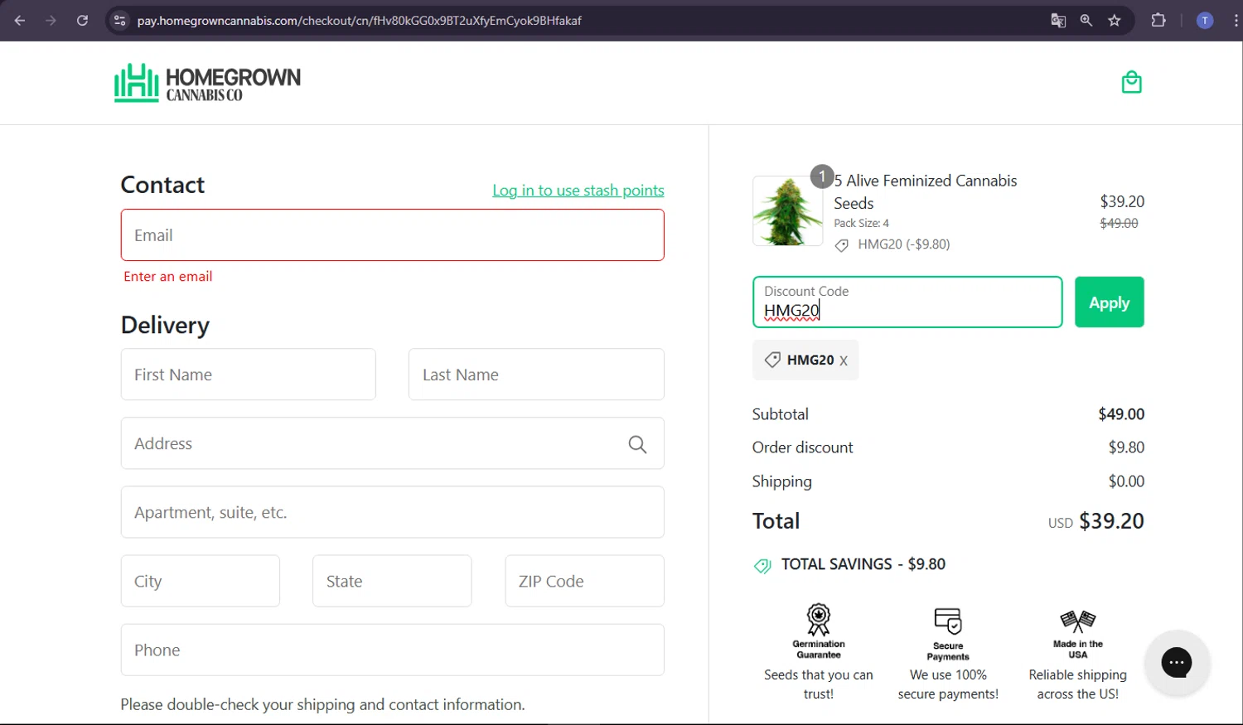Open the Chrome three-dot menu
Image resolution: width=1243 pixels, height=725 pixels.
[1236, 21]
